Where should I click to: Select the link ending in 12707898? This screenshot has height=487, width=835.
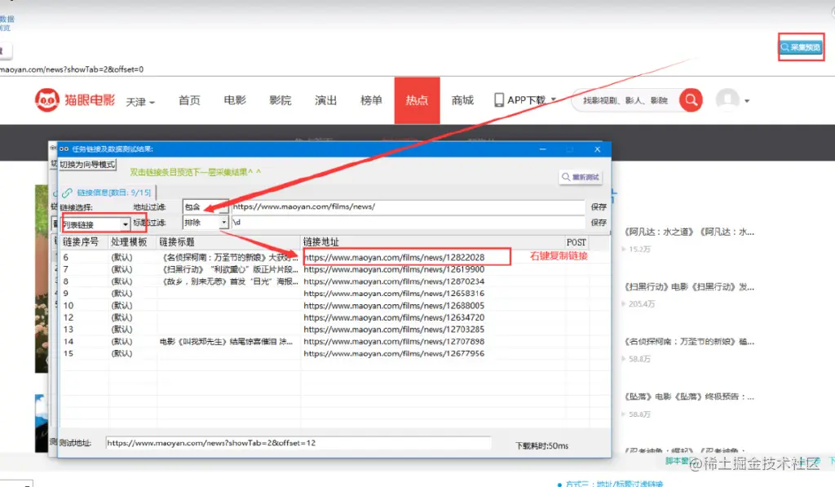point(394,342)
